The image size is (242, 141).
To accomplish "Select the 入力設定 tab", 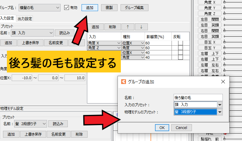I will click(x=7, y=19).
